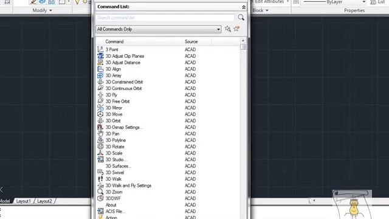Select the 3D Align command icon

(100, 69)
